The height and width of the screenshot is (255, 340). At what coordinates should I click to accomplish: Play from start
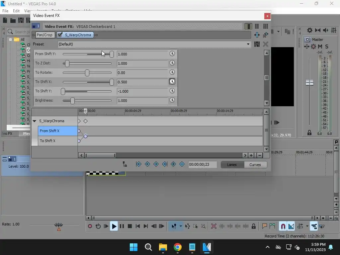[x=106, y=226]
